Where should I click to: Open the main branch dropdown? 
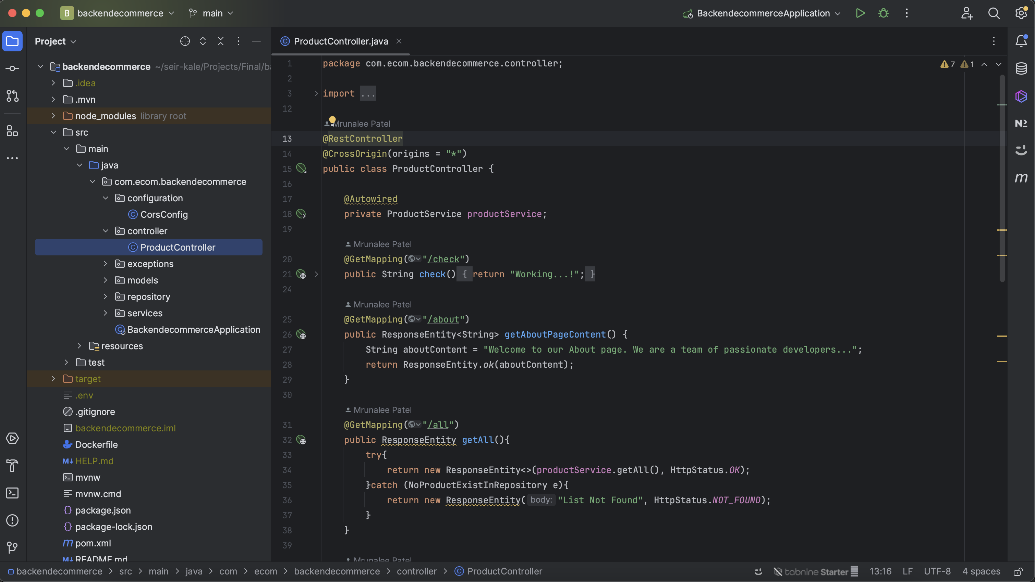(212, 13)
